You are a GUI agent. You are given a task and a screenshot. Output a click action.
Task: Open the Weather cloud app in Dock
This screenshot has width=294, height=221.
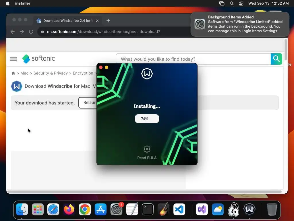tap(218, 209)
